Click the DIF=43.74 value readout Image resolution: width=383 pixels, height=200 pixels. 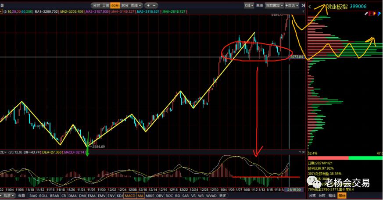tap(32, 152)
